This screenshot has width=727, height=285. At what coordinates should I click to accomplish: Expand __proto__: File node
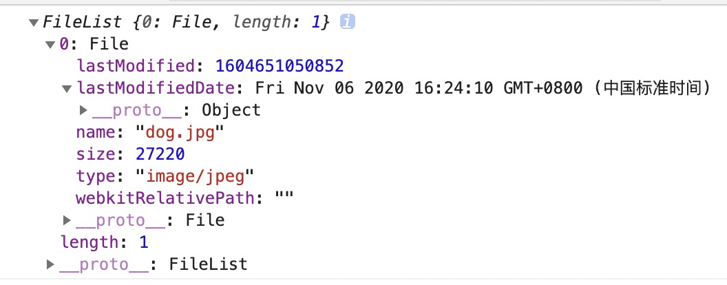tap(66, 220)
